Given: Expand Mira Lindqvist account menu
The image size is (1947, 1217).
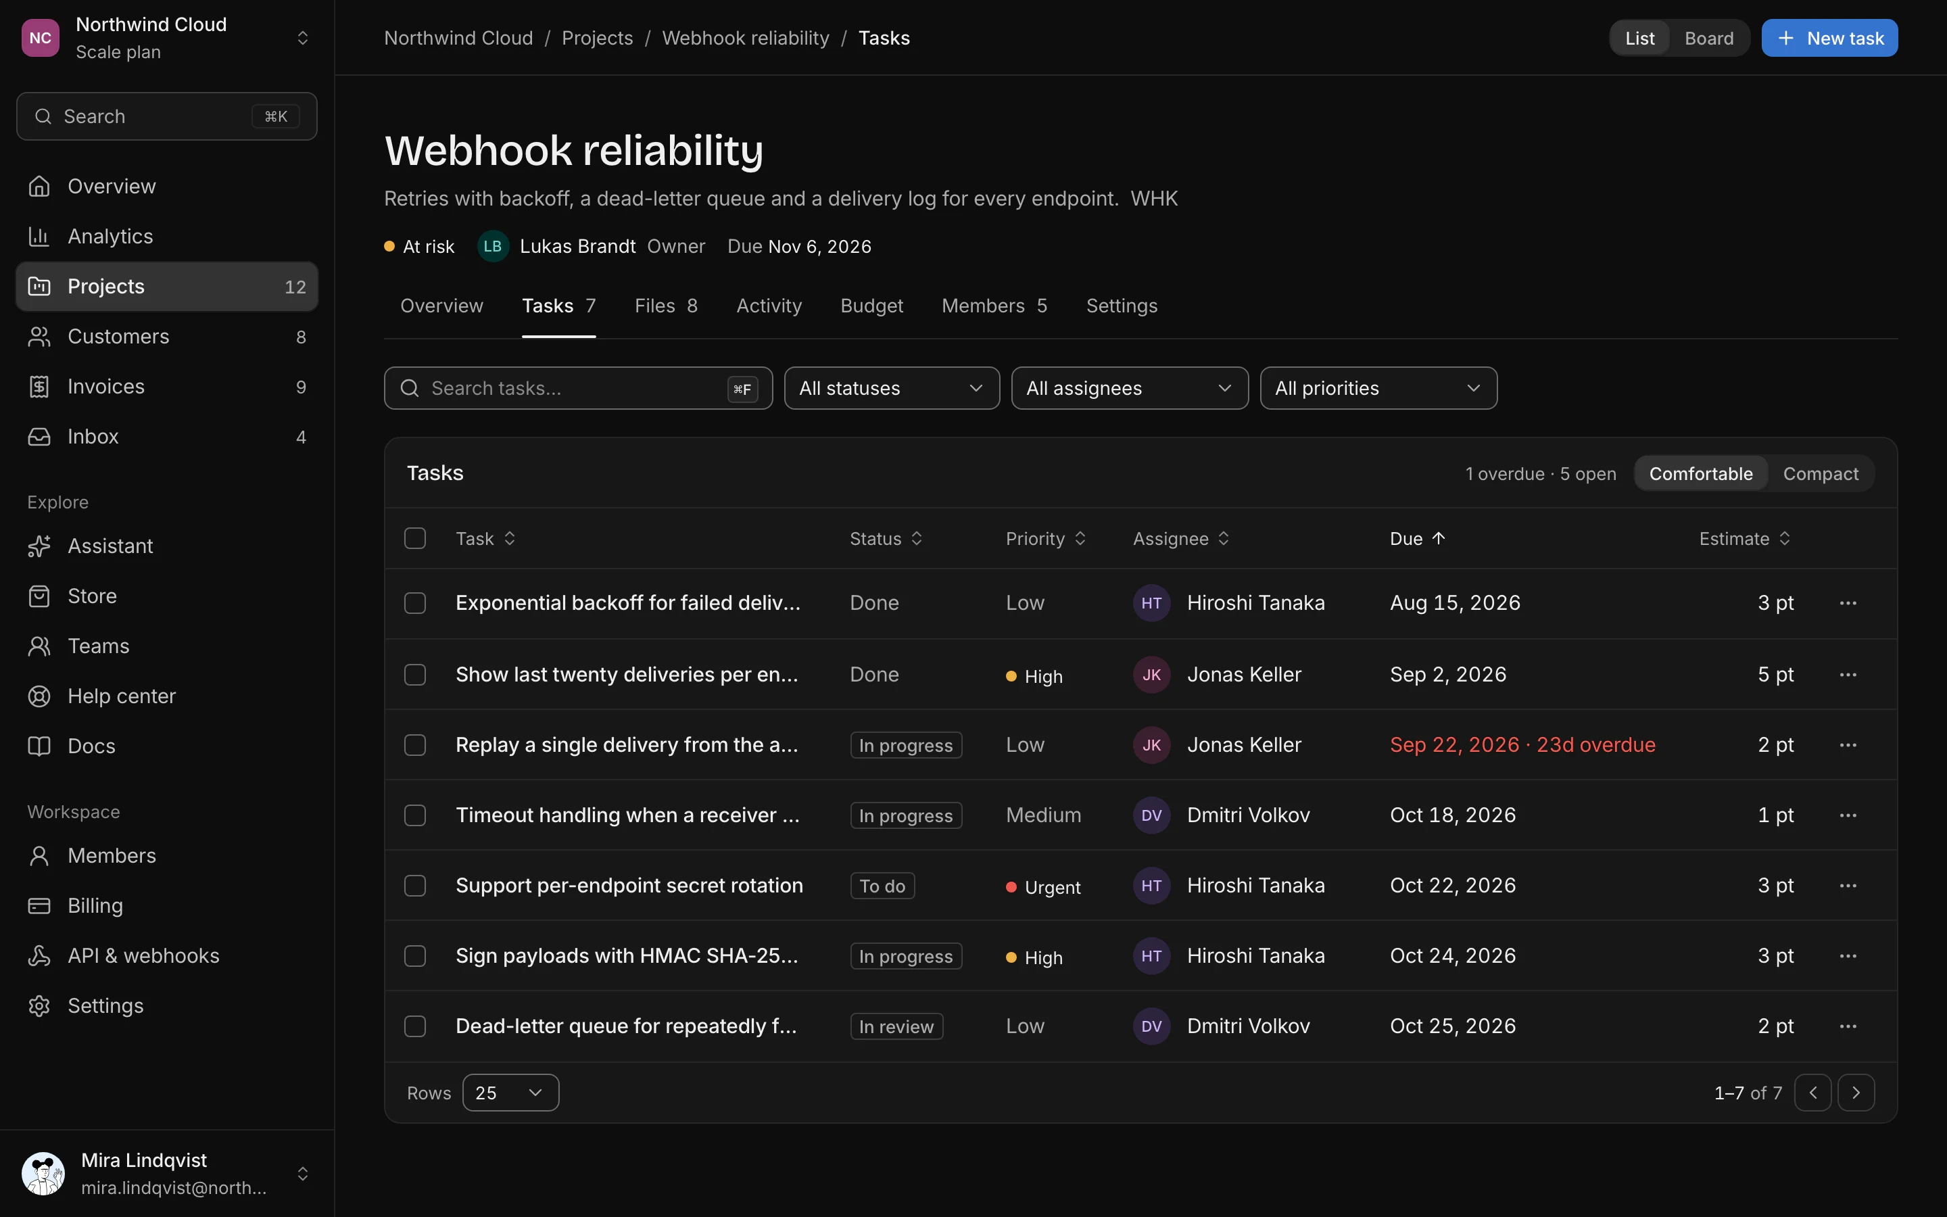Looking at the screenshot, I should click(166, 1173).
